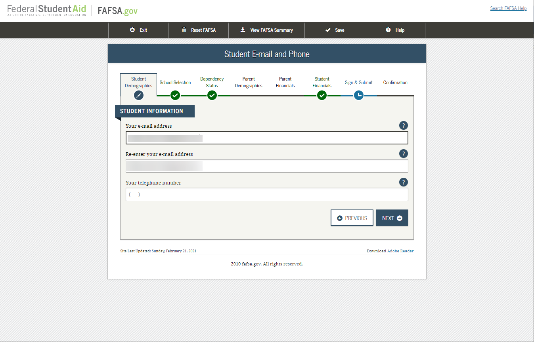Select the Confirmation tab
The width and height of the screenshot is (534, 342).
click(x=395, y=82)
